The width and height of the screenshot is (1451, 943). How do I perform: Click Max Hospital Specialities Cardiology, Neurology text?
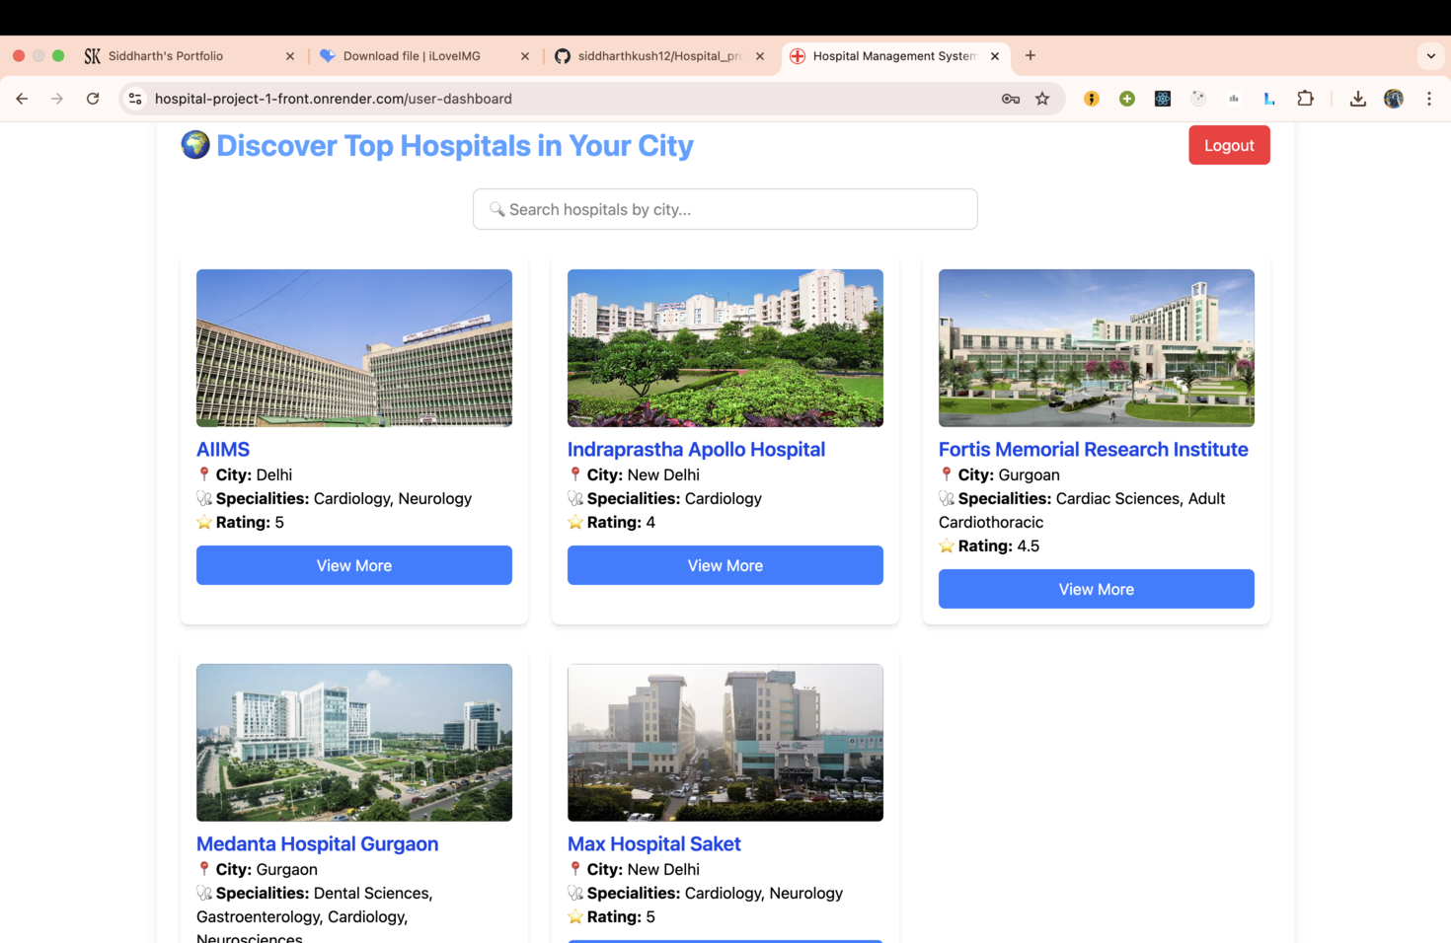click(715, 893)
